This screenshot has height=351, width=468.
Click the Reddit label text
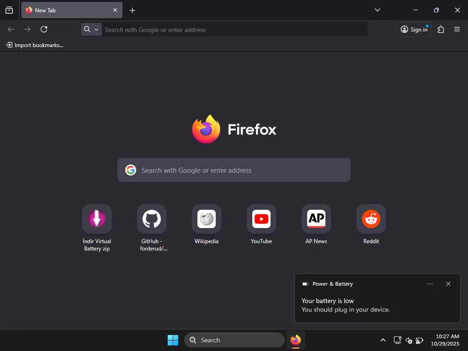click(371, 241)
